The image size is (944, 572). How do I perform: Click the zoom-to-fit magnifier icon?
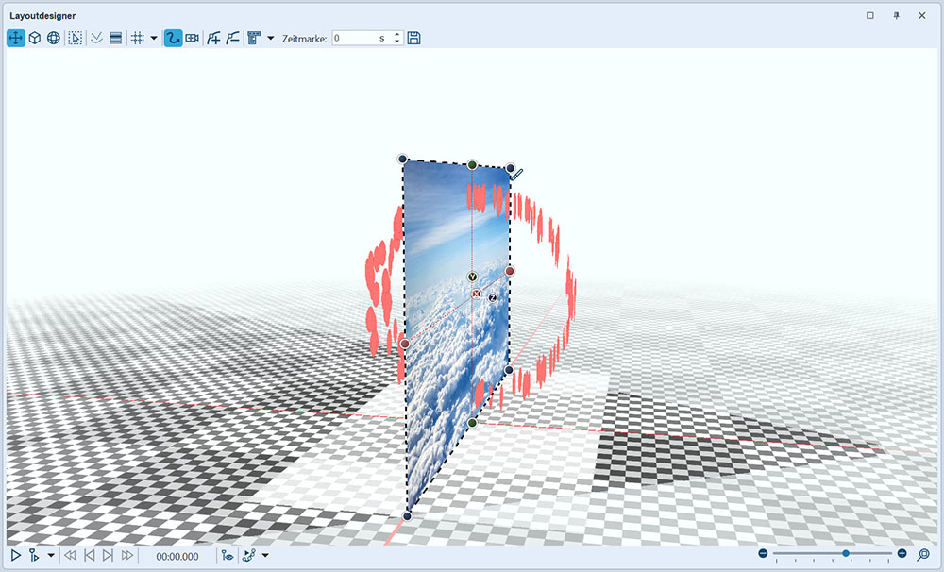(923, 555)
